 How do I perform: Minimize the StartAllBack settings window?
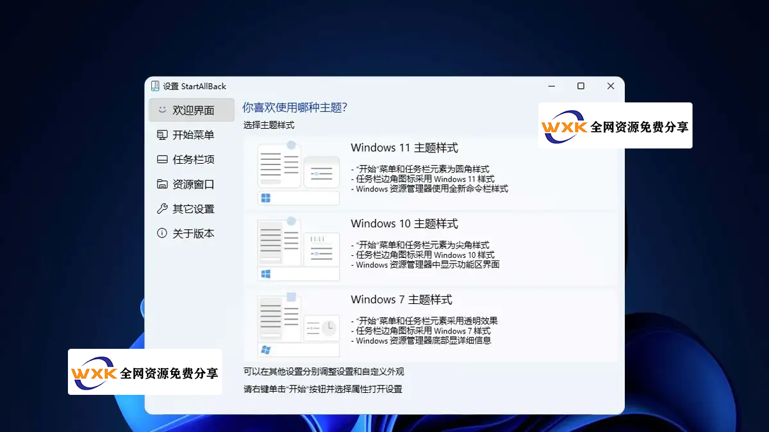tap(551, 86)
